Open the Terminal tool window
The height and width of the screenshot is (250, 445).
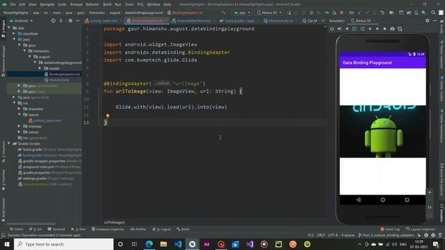pyautogui.click(x=56, y=229)
